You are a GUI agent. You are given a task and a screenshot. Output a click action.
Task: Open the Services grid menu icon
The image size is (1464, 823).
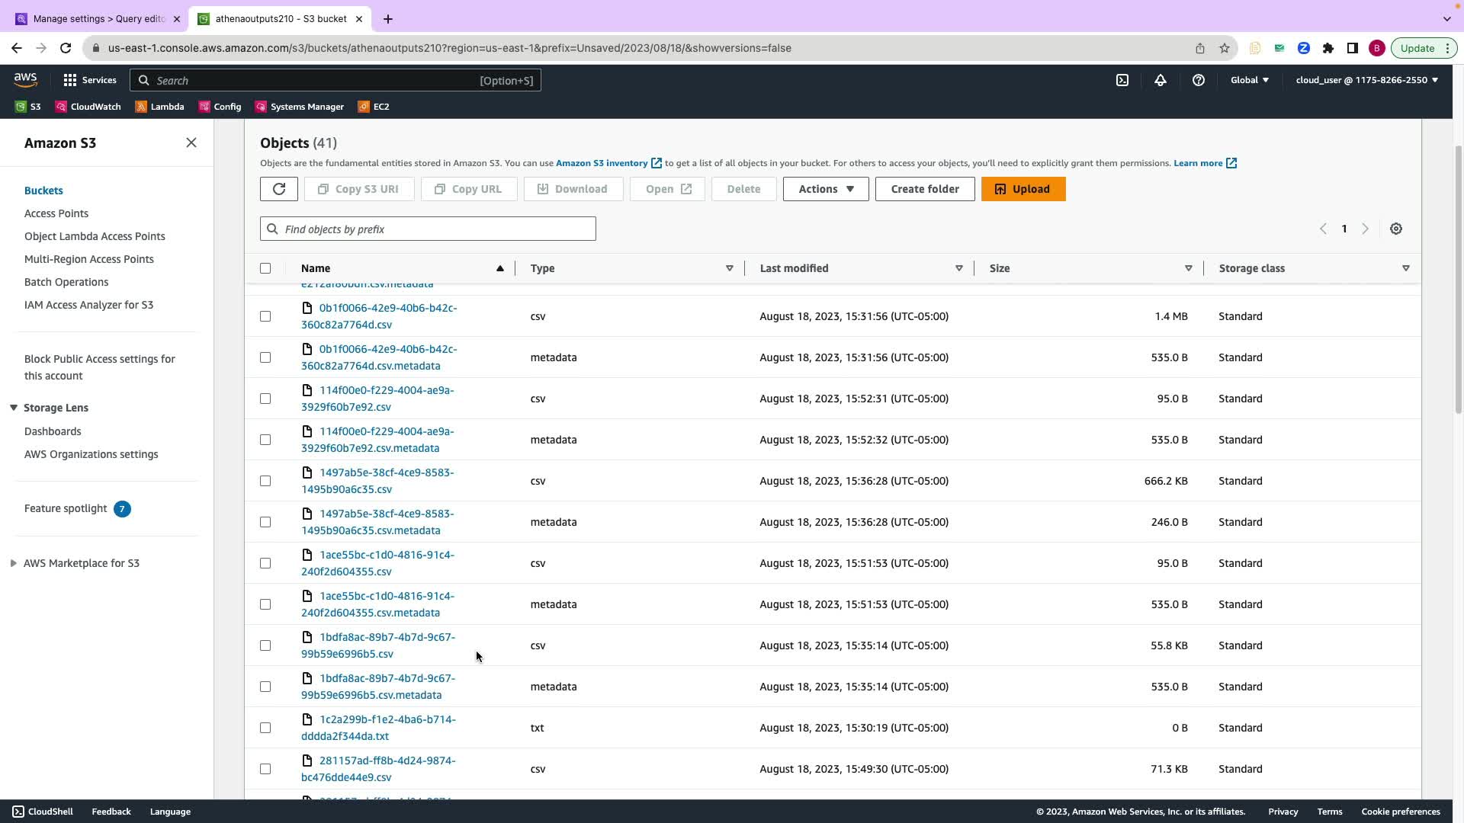[x=70, y=80]
